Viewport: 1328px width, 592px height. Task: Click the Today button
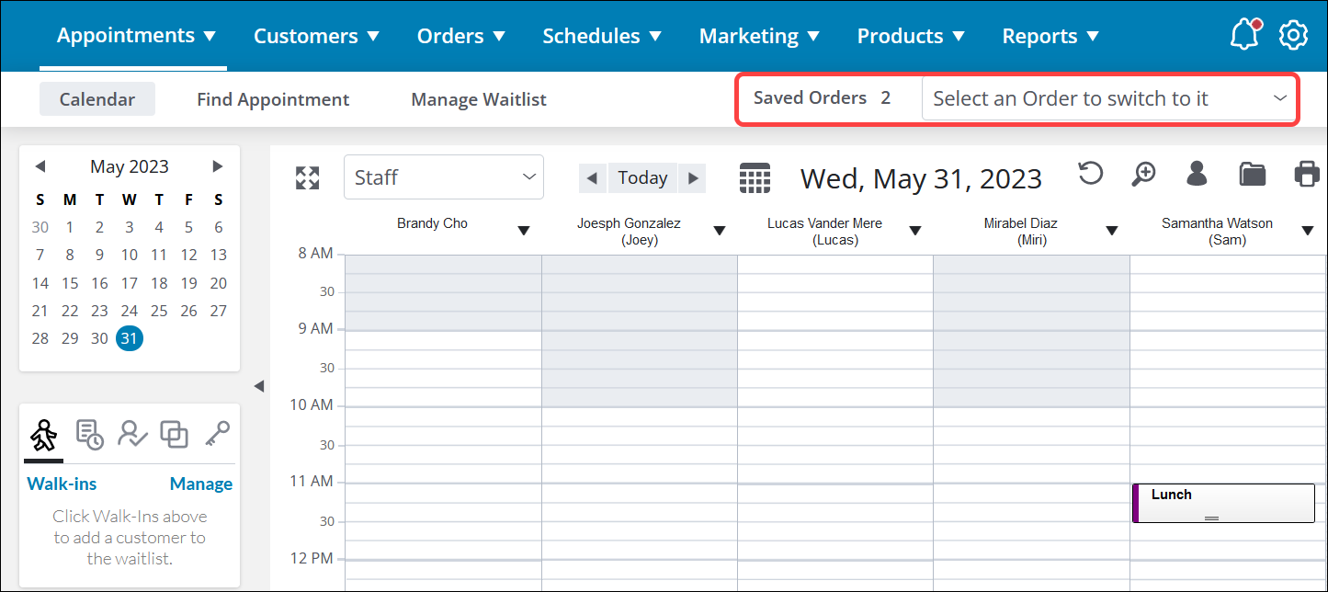642,176
